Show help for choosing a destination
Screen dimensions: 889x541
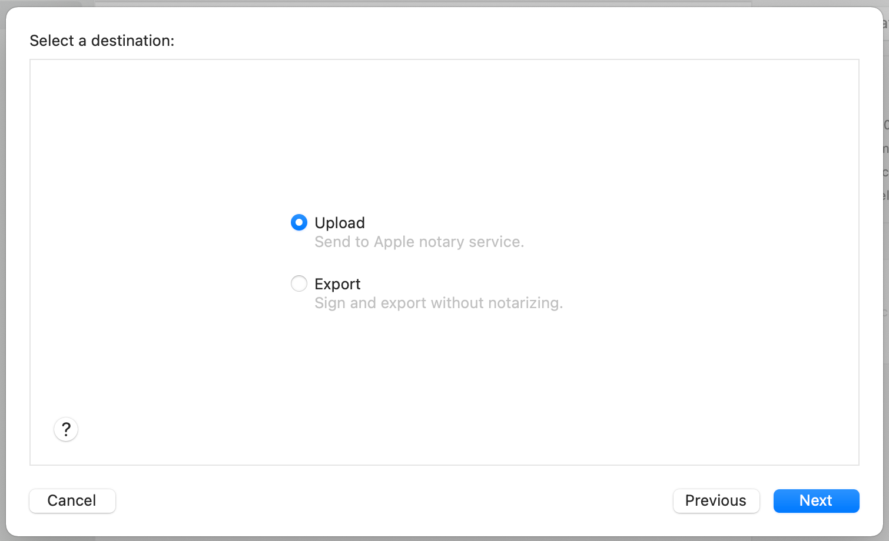[x=66, y=429]
